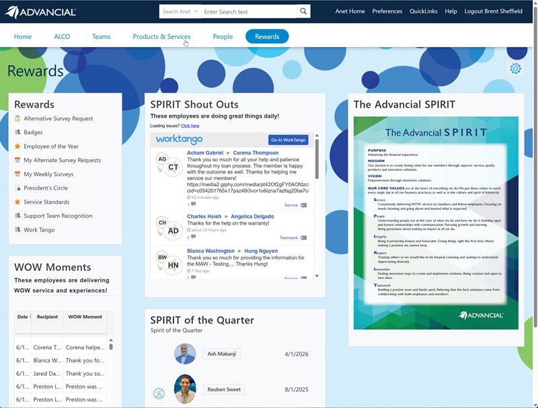Click the Teamwork tag link
The width and height of the screenshot is (538, 408).
[x=289, y=237]
